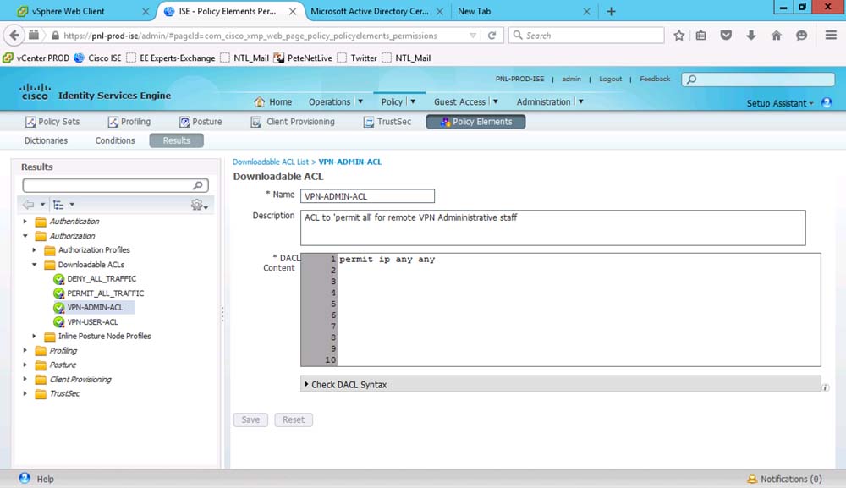Click the ISE global search box
Screen dimensions: 846x488
[x=758, y=80]
